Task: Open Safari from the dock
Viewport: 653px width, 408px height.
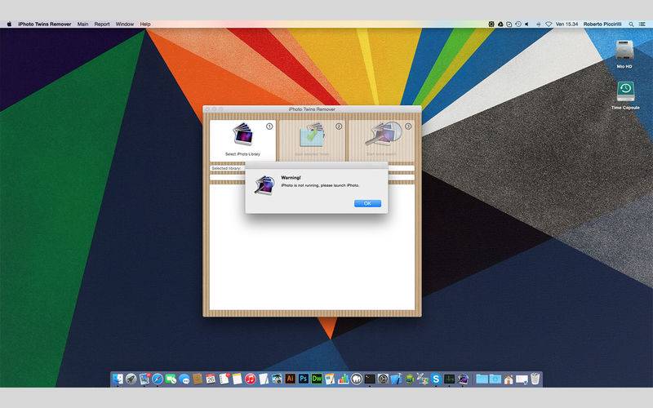Action: [158, 379]
